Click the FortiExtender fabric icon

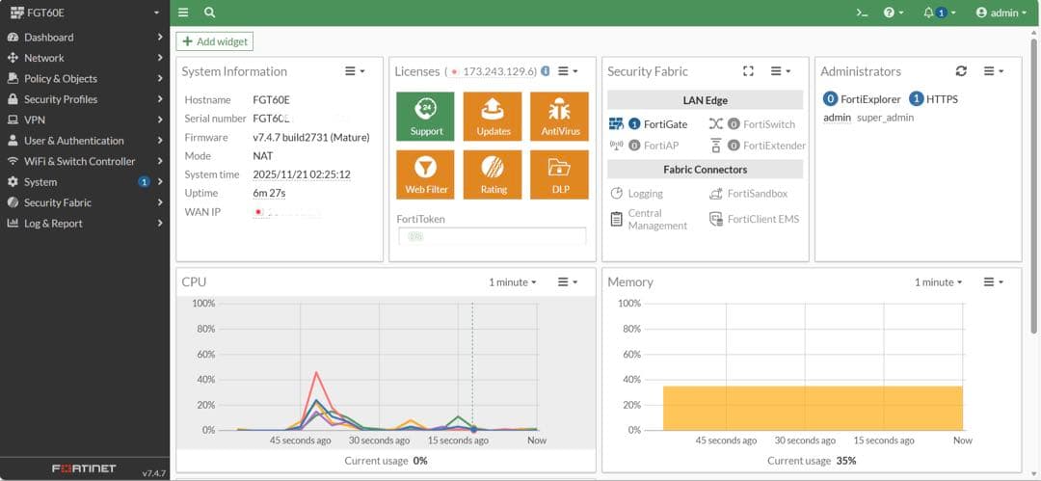tap(715, 145)
